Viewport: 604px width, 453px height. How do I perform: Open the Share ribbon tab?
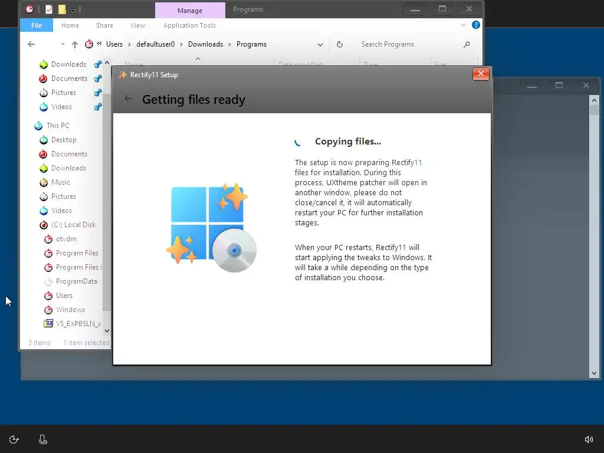[x=105, y=25]
